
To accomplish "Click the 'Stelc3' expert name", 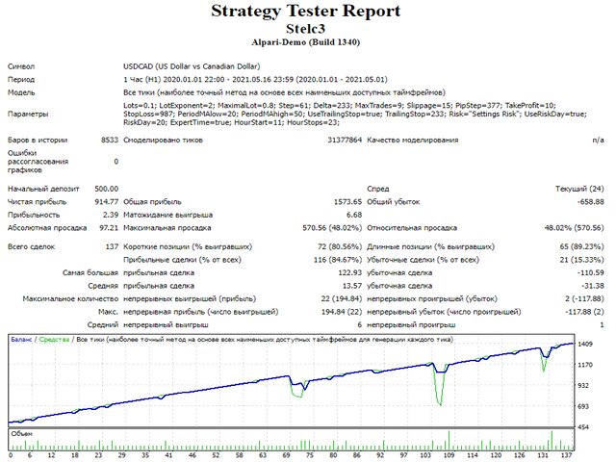I will (306, 29).
